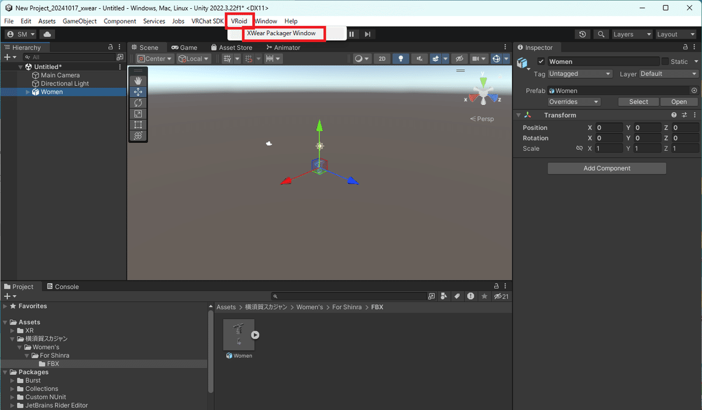Toggle Gizmos display in Scene
Screen dimensions: 702x410
click(496, 59)
